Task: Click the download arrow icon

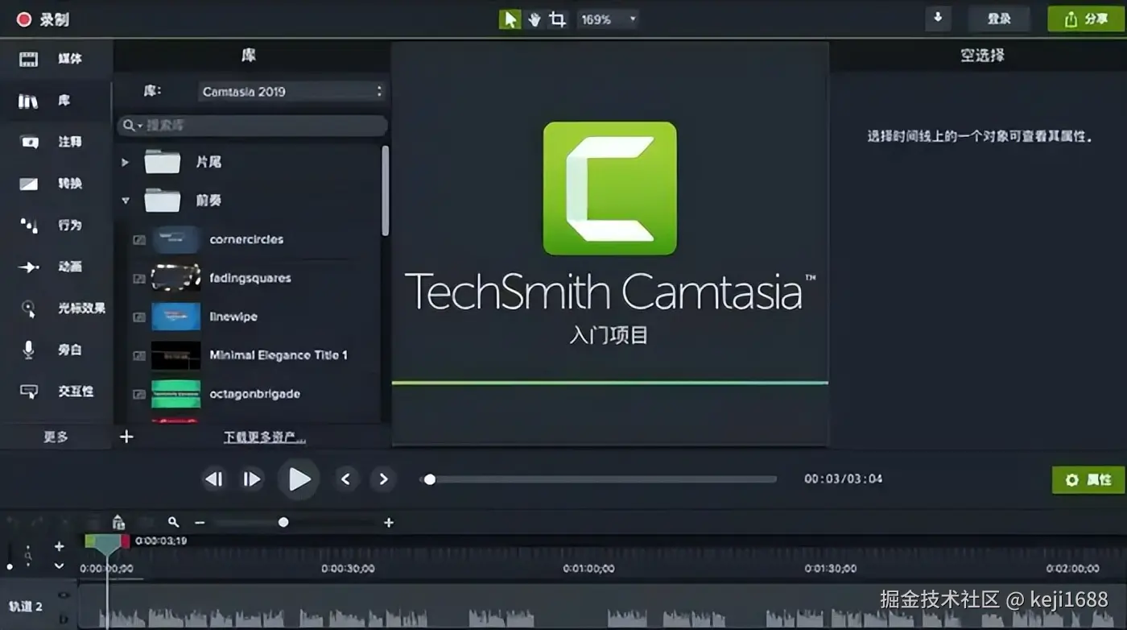Action: [x=938, y=19]
